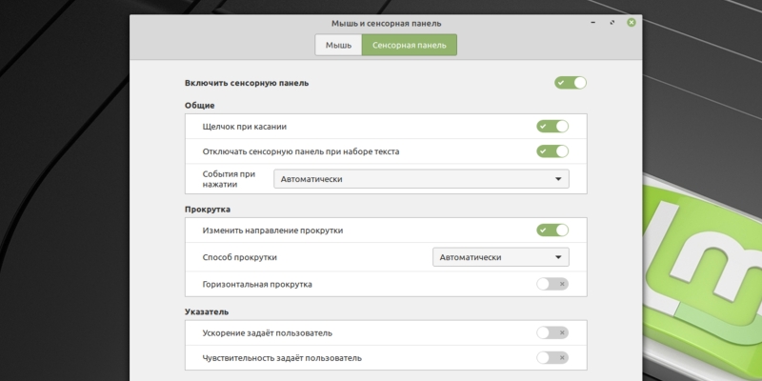Switch to the Мышь tab
762x381 pixels.
(338, 45)
